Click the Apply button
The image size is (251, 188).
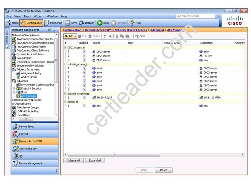[144, 170]
